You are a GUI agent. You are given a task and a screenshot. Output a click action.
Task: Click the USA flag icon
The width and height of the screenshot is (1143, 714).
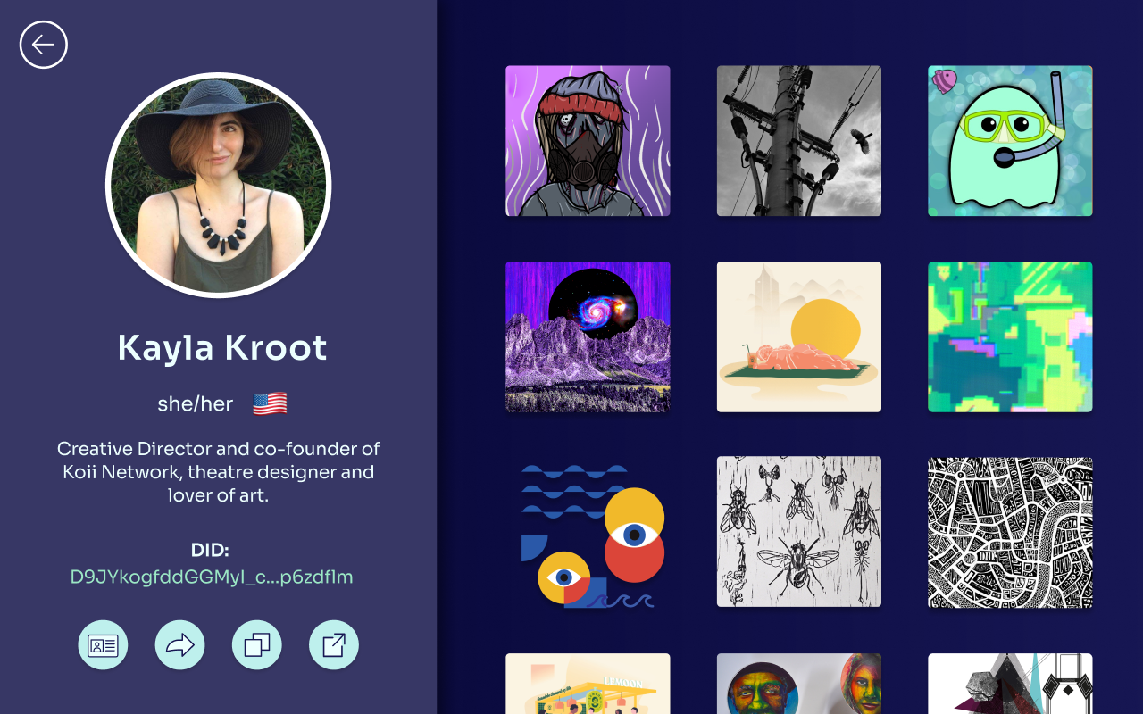click(x=270, y=404)
